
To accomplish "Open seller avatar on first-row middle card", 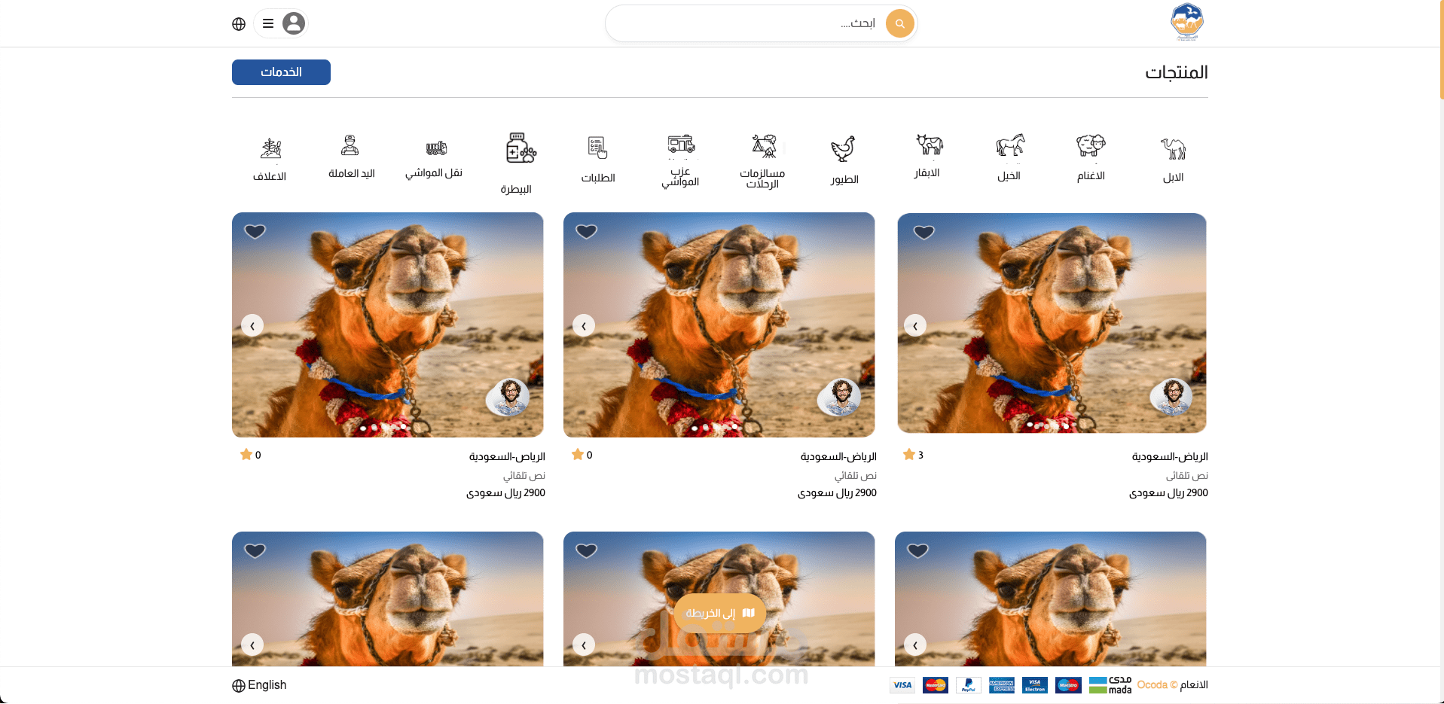I will (841, 397).
